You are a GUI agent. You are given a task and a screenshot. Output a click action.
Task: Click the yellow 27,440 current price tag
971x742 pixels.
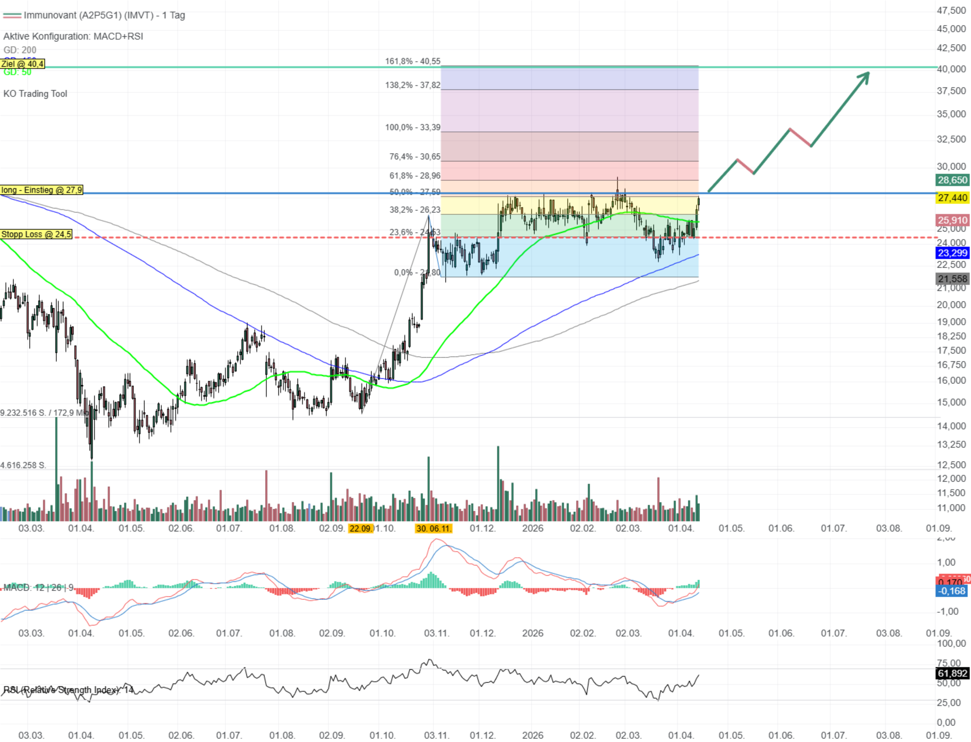pyautogui.click(x=953, y=198)
